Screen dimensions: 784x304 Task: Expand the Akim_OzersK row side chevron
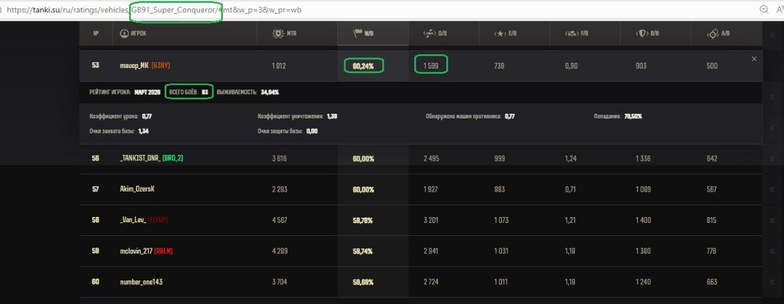[x=772, y=190]
